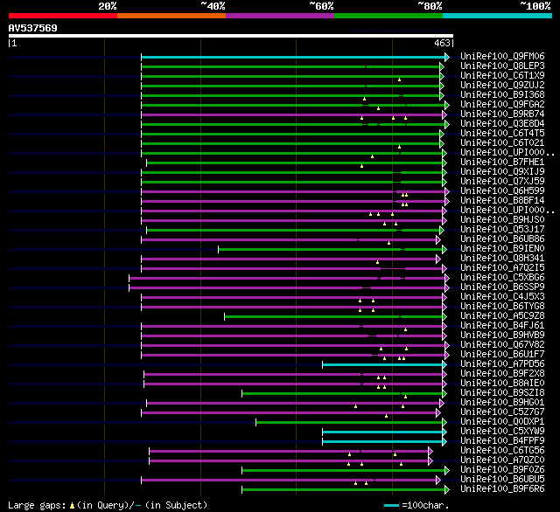560x512 pixels.
Task: Click the cyan 100char scale marker in legend
Action: (391, 505)
